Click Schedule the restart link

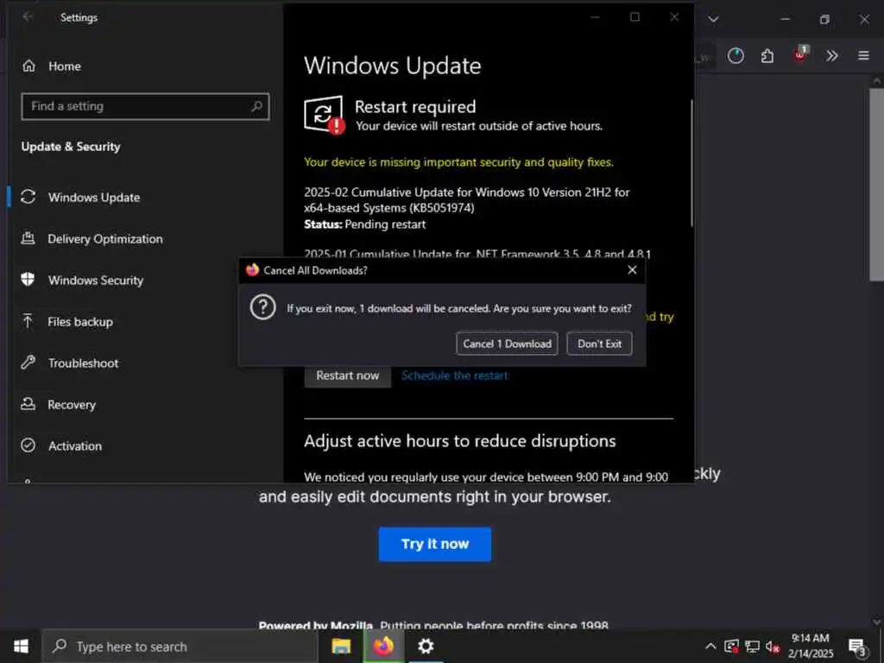pyautogui.click(x=454, y=376)
